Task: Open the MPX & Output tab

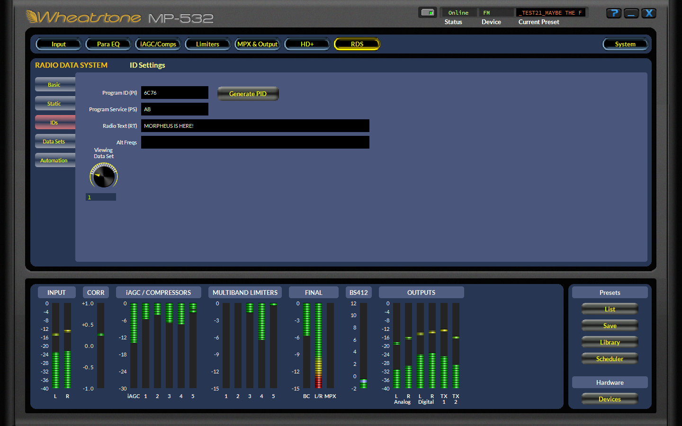Action: click(x=257, y=44)
